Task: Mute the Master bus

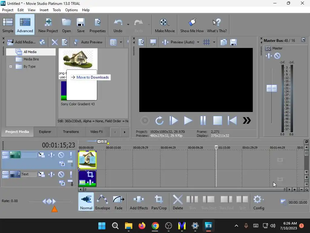Action: pos(277,56)
